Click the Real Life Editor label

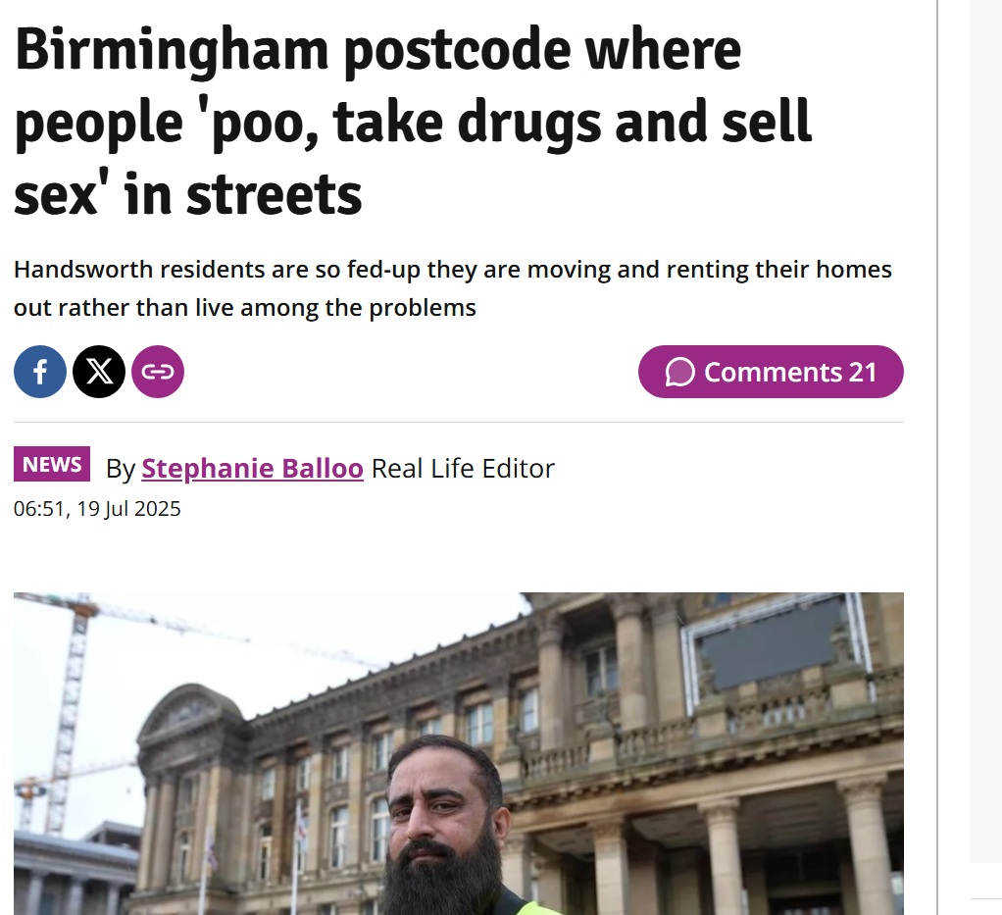(x=463, y=469)
